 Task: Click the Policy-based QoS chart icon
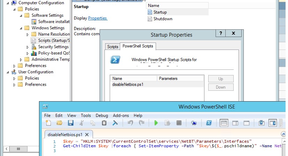pos(34,53)
